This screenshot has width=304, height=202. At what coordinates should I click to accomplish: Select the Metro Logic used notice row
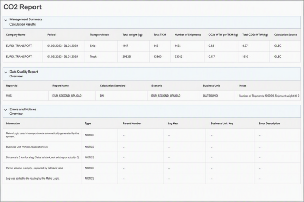click(x=152, y=135)
